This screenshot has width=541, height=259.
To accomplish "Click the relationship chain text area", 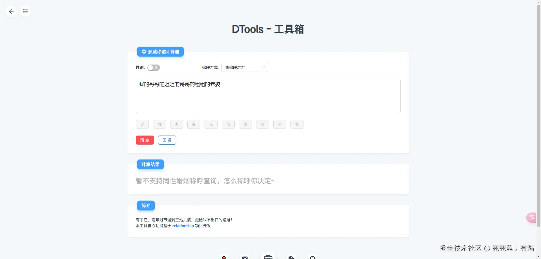I will coord(268,96).
